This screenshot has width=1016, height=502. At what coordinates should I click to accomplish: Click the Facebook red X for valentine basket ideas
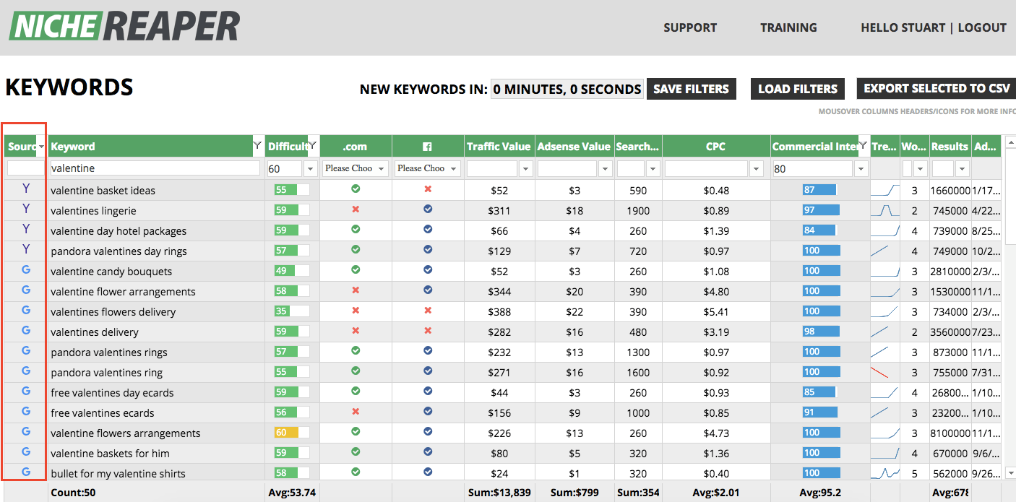[x=428, y=189]
